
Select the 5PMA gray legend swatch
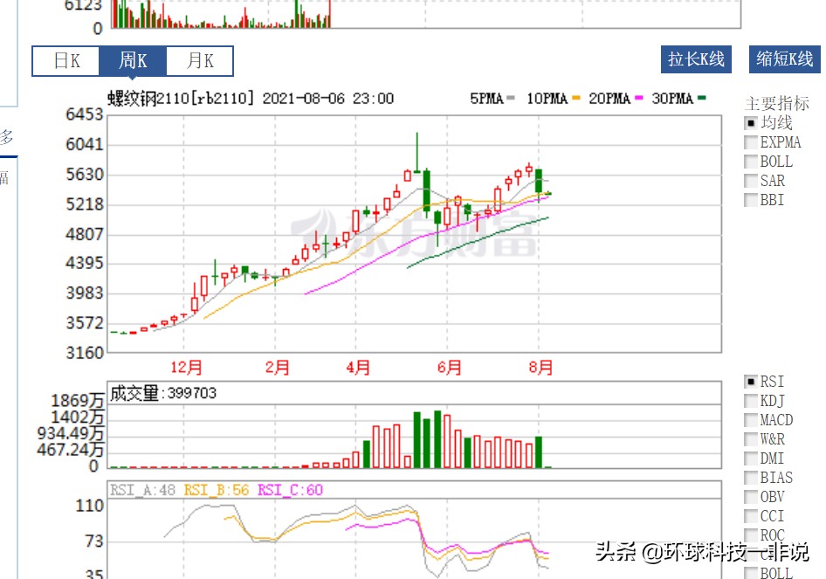coord(511,100)
